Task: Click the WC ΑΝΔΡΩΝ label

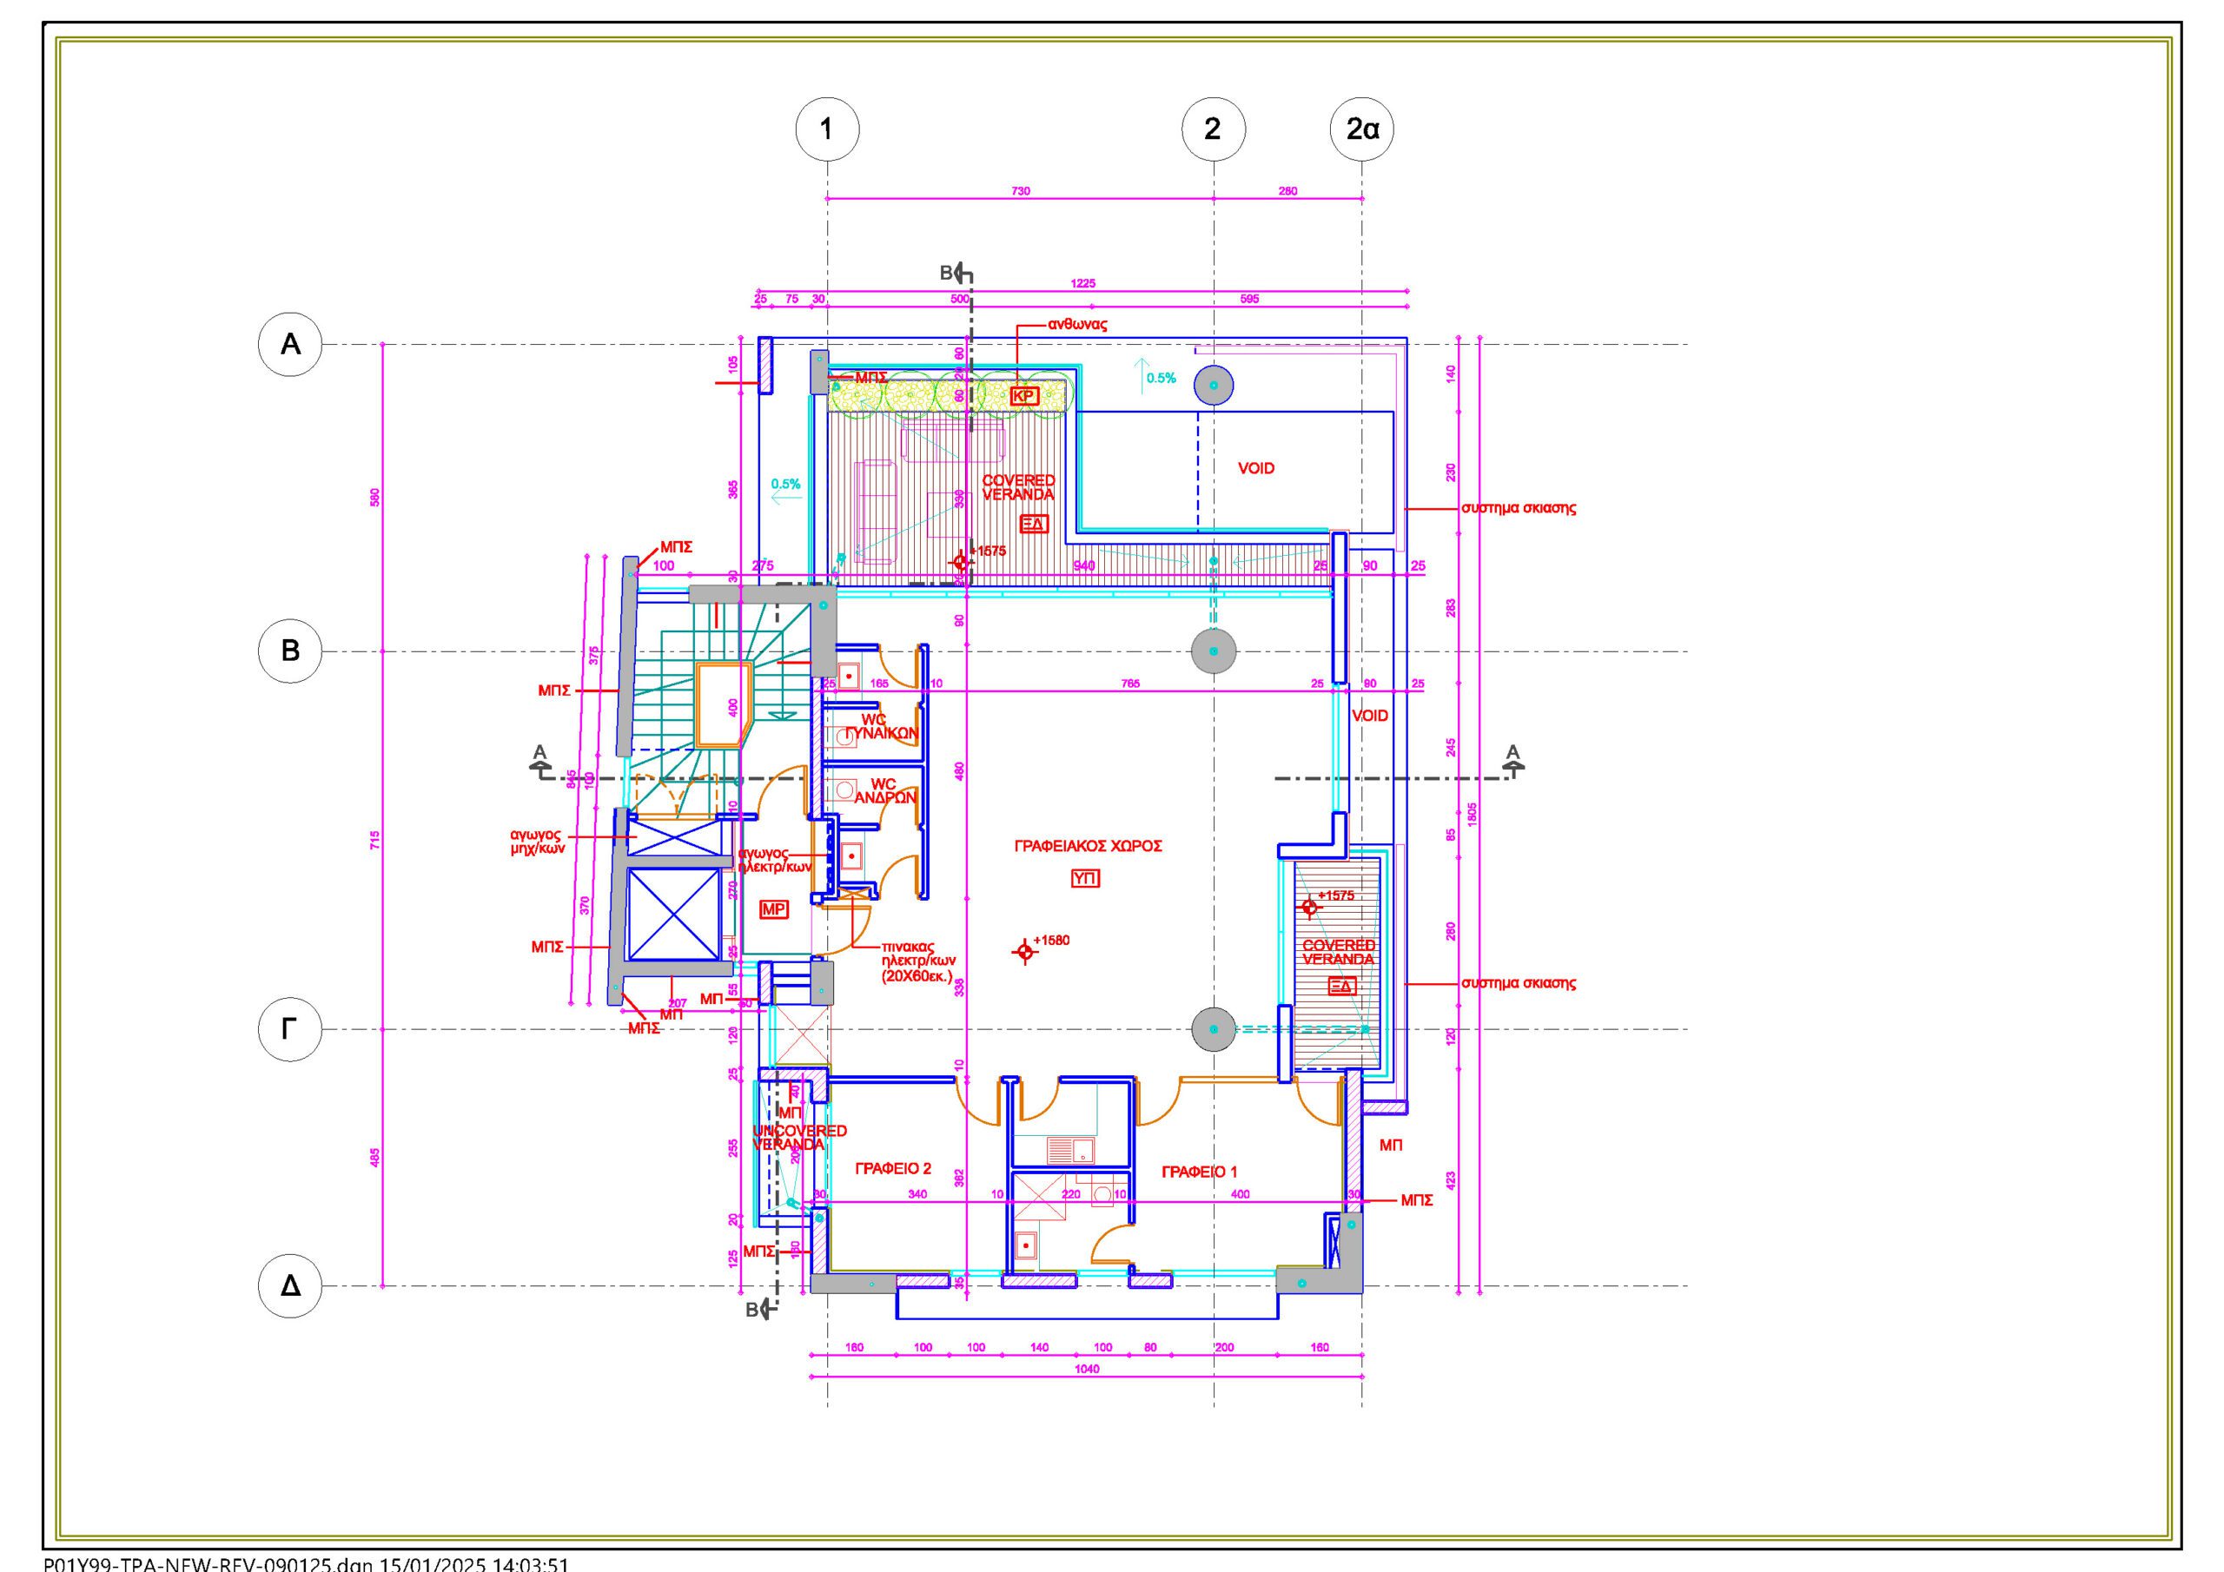Action: click(x=884, y=790)
